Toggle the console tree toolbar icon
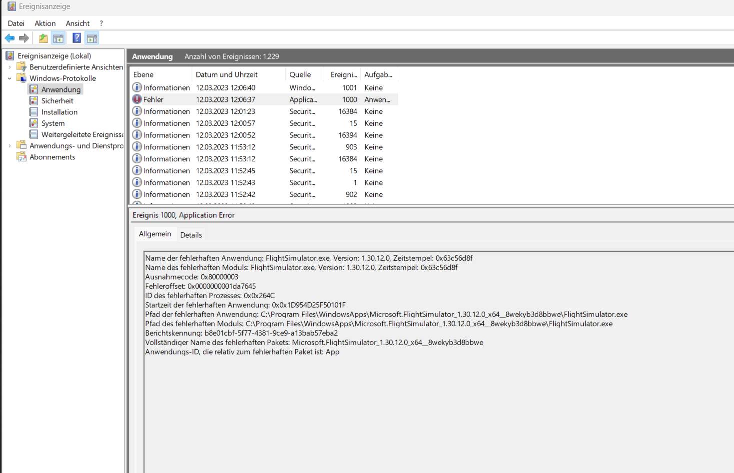 [x=58, y=38]
